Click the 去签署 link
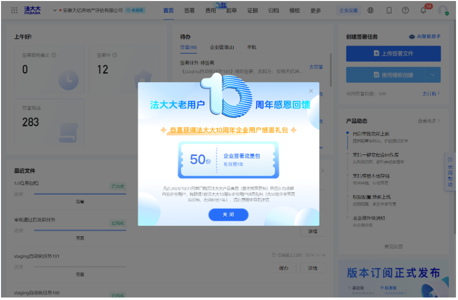The height and width of the screenshot is (300, 458). tap(317, 67)
